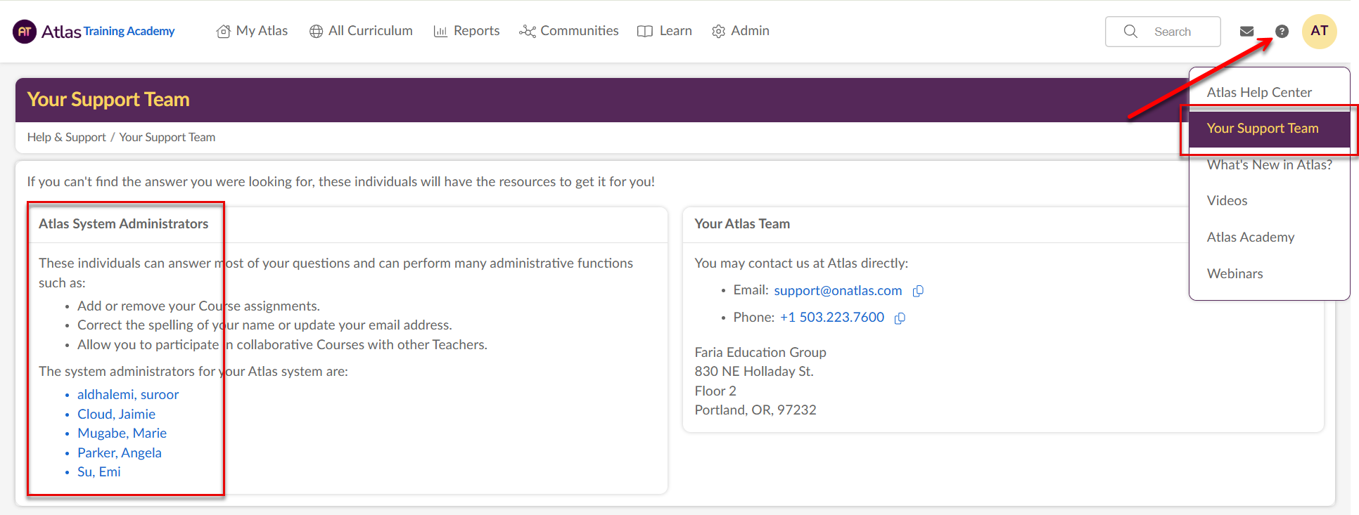Go to Reports in navigation
Image resolution: width=1359 pixels, height=515 pixels.
tap(466, 31)
